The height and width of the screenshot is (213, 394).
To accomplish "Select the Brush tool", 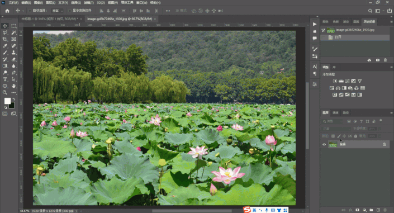I will point(5,53).
